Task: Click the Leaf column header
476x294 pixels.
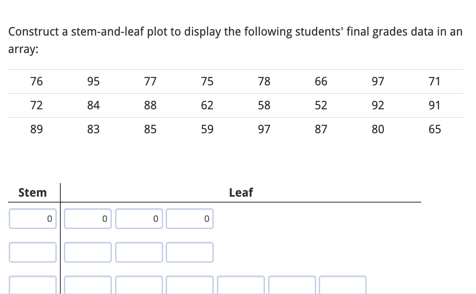Action: pyautogui.click(x=241, y=192)
